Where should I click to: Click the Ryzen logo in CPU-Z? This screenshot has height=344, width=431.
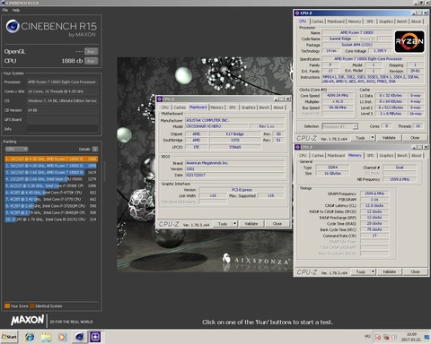(x=409, y=41)
